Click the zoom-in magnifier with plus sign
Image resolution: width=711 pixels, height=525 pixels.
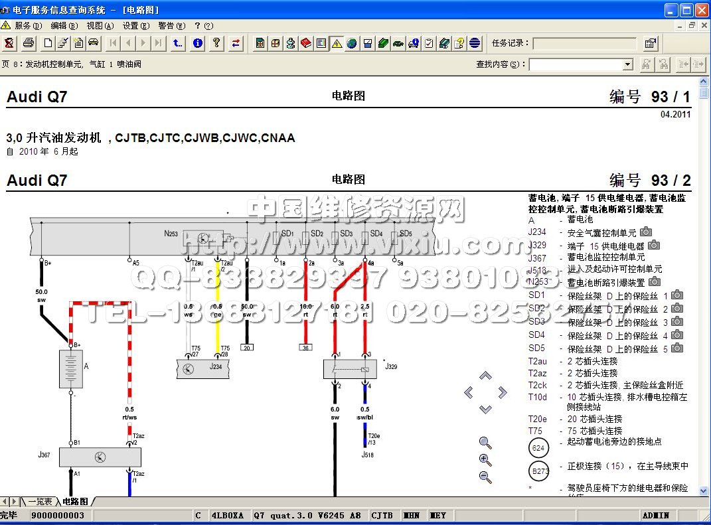point(485,460)
